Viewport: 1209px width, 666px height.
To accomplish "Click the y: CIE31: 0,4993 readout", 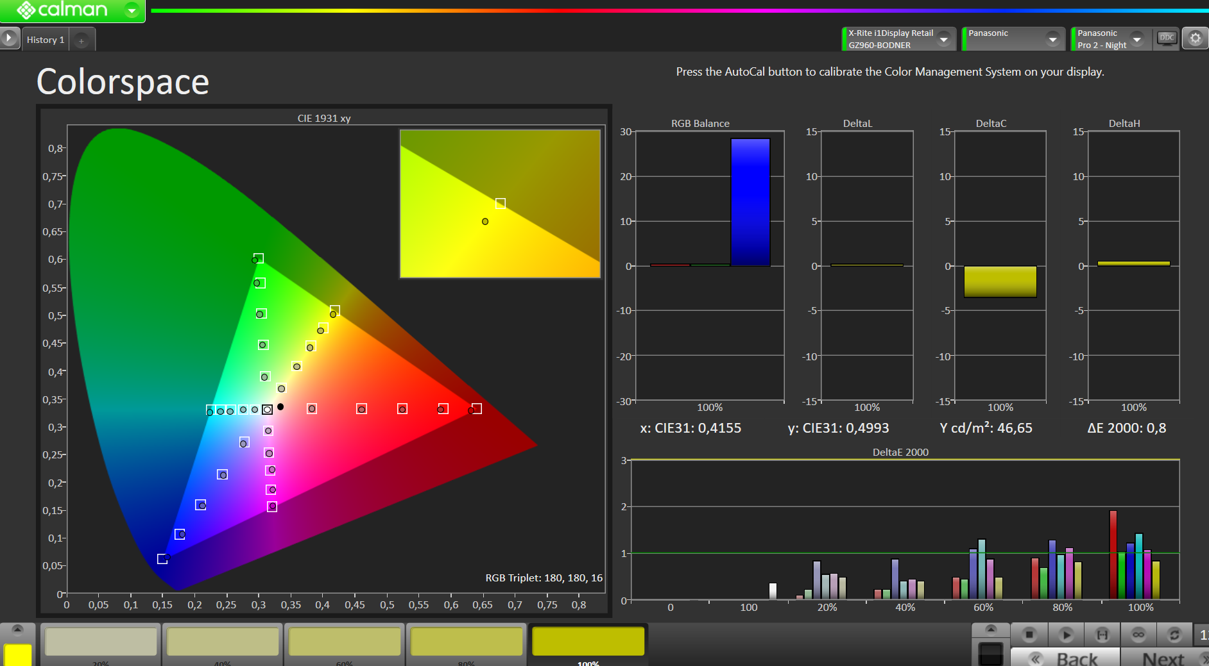I will [838, 428].
